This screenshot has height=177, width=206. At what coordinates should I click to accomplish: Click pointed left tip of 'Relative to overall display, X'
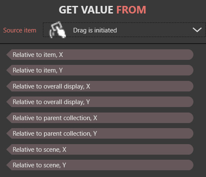click(x=9, y=86)
